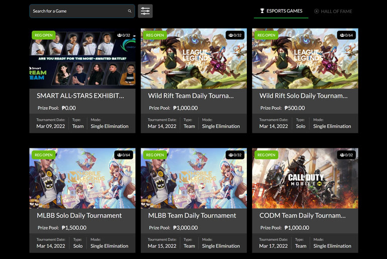Image resolution: width=387 pixels, height=259 pixels.
Task: Click the MLBB Team Daily Tournament title
Action: [192, 216]
